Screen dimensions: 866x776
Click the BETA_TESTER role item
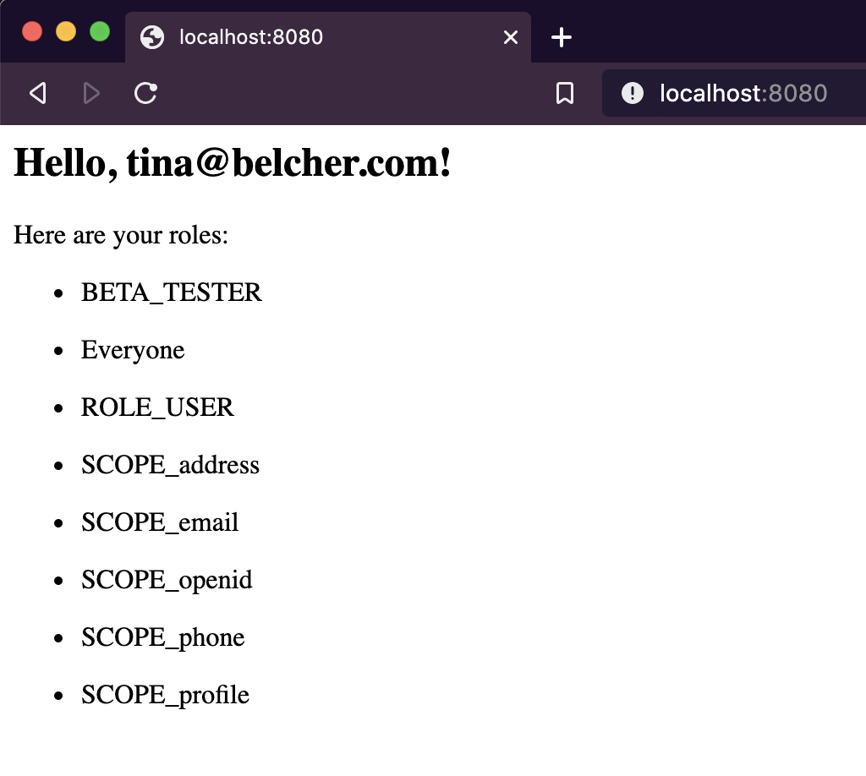tap(172, 292)
